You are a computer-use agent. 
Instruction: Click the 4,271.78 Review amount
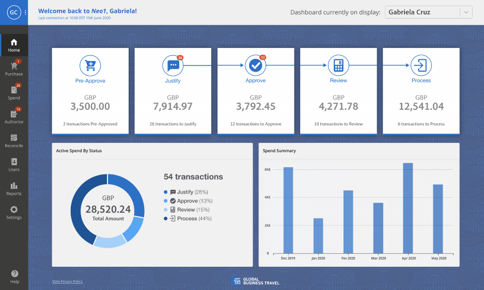[339, 106]
